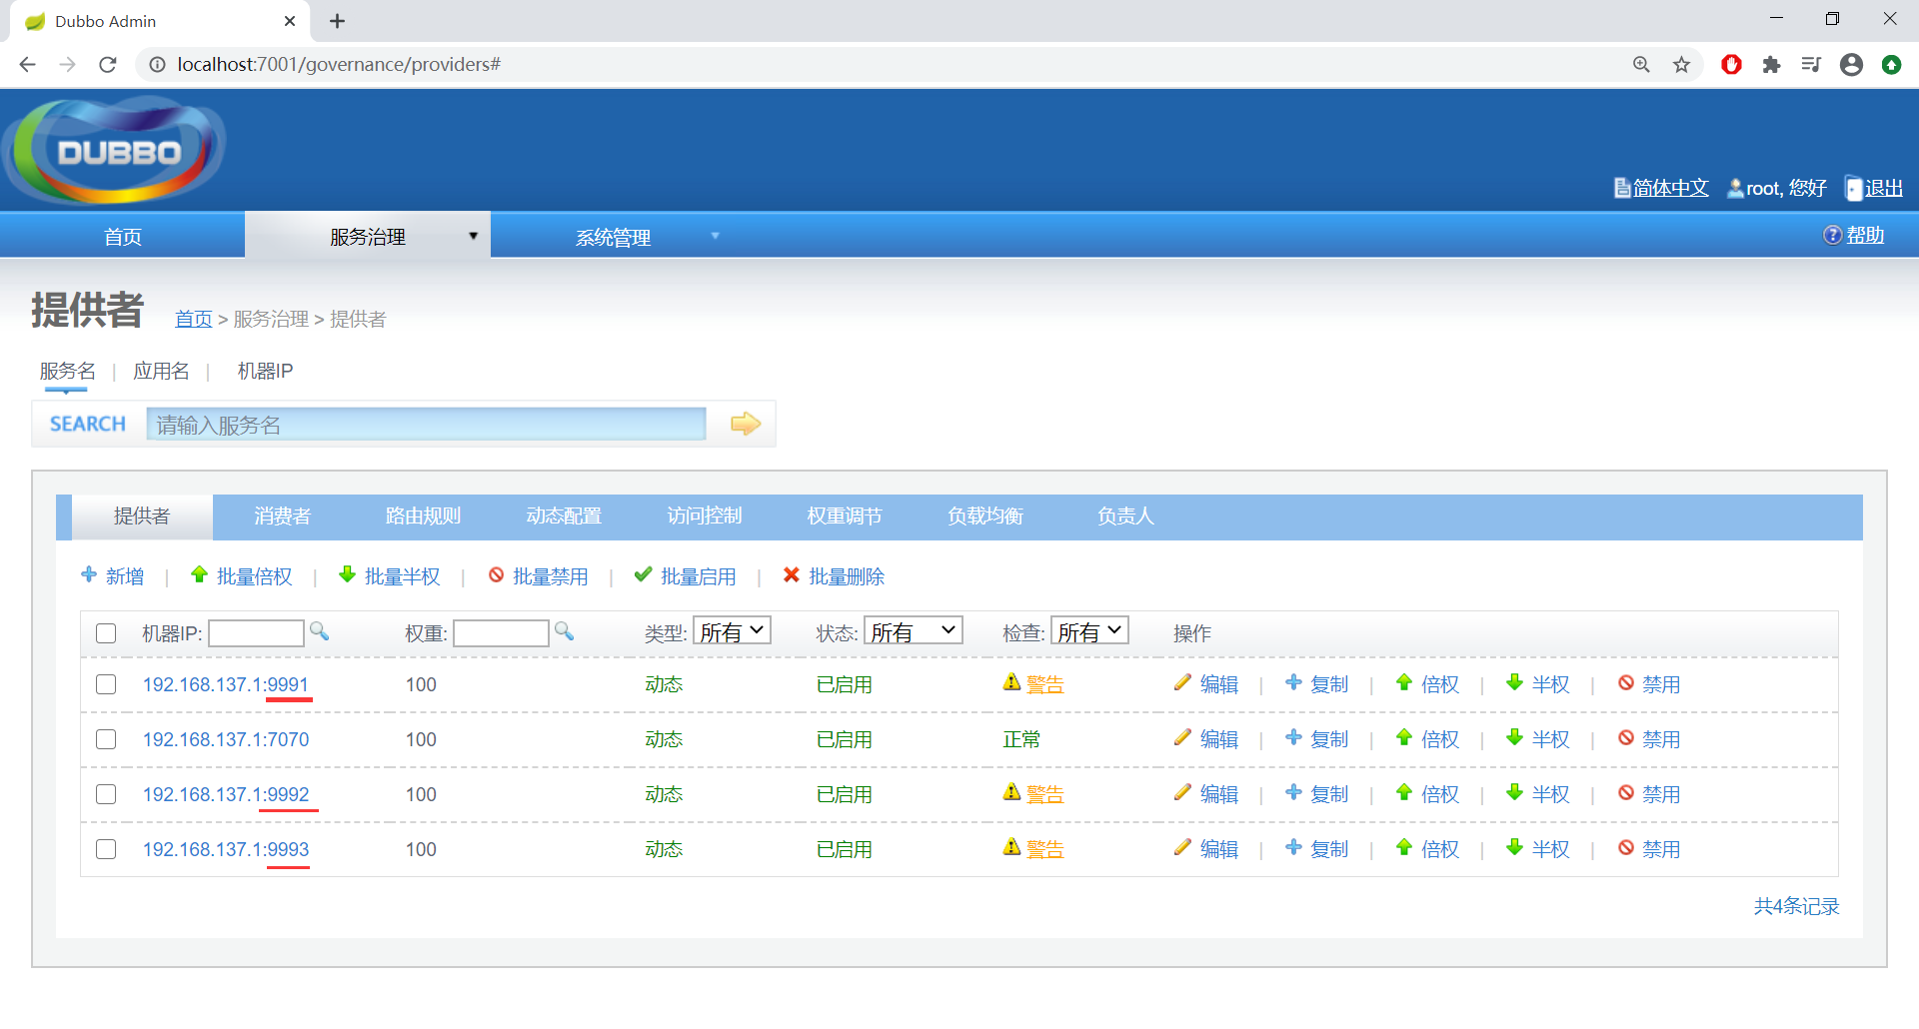This screenshot has height=1029, width=1919.
Task: Click the 首页 breadcrumb link
Action: (x=194, y=319)
